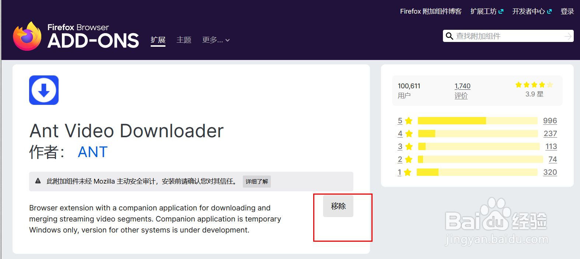This screenshot has height=259, width=580.
Task: Click the 3.9 星 rating text
Action: tap(534, 94)
